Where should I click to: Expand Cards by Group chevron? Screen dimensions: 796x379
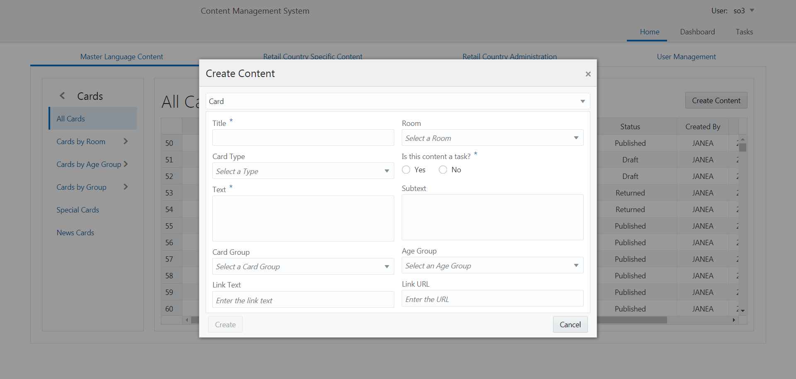[x=126, y=187]
